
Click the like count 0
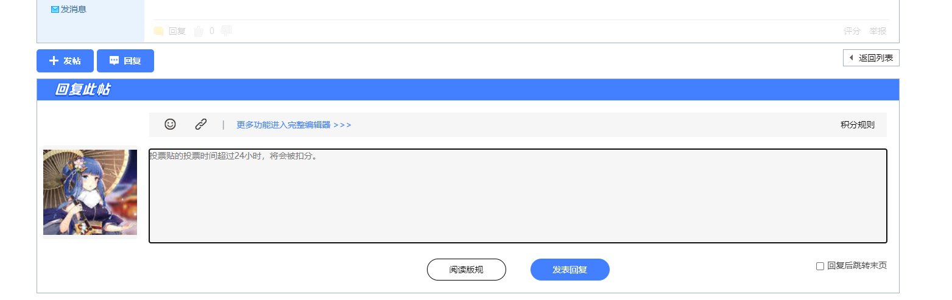212,31
